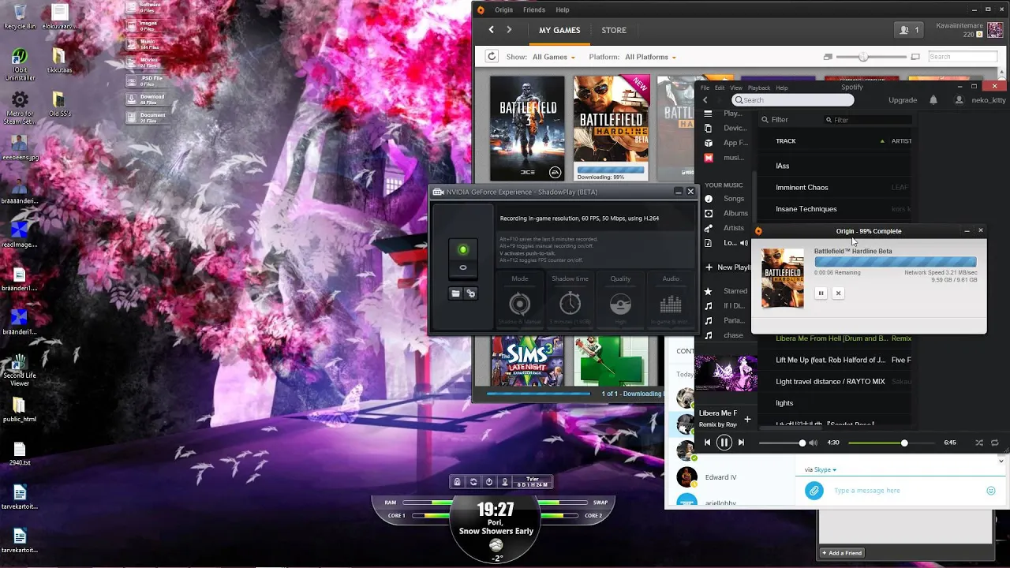This screenshot has height=568, width=1010.
Task: Open ShadowPlay Quality selector
Action: click(620, 301)
